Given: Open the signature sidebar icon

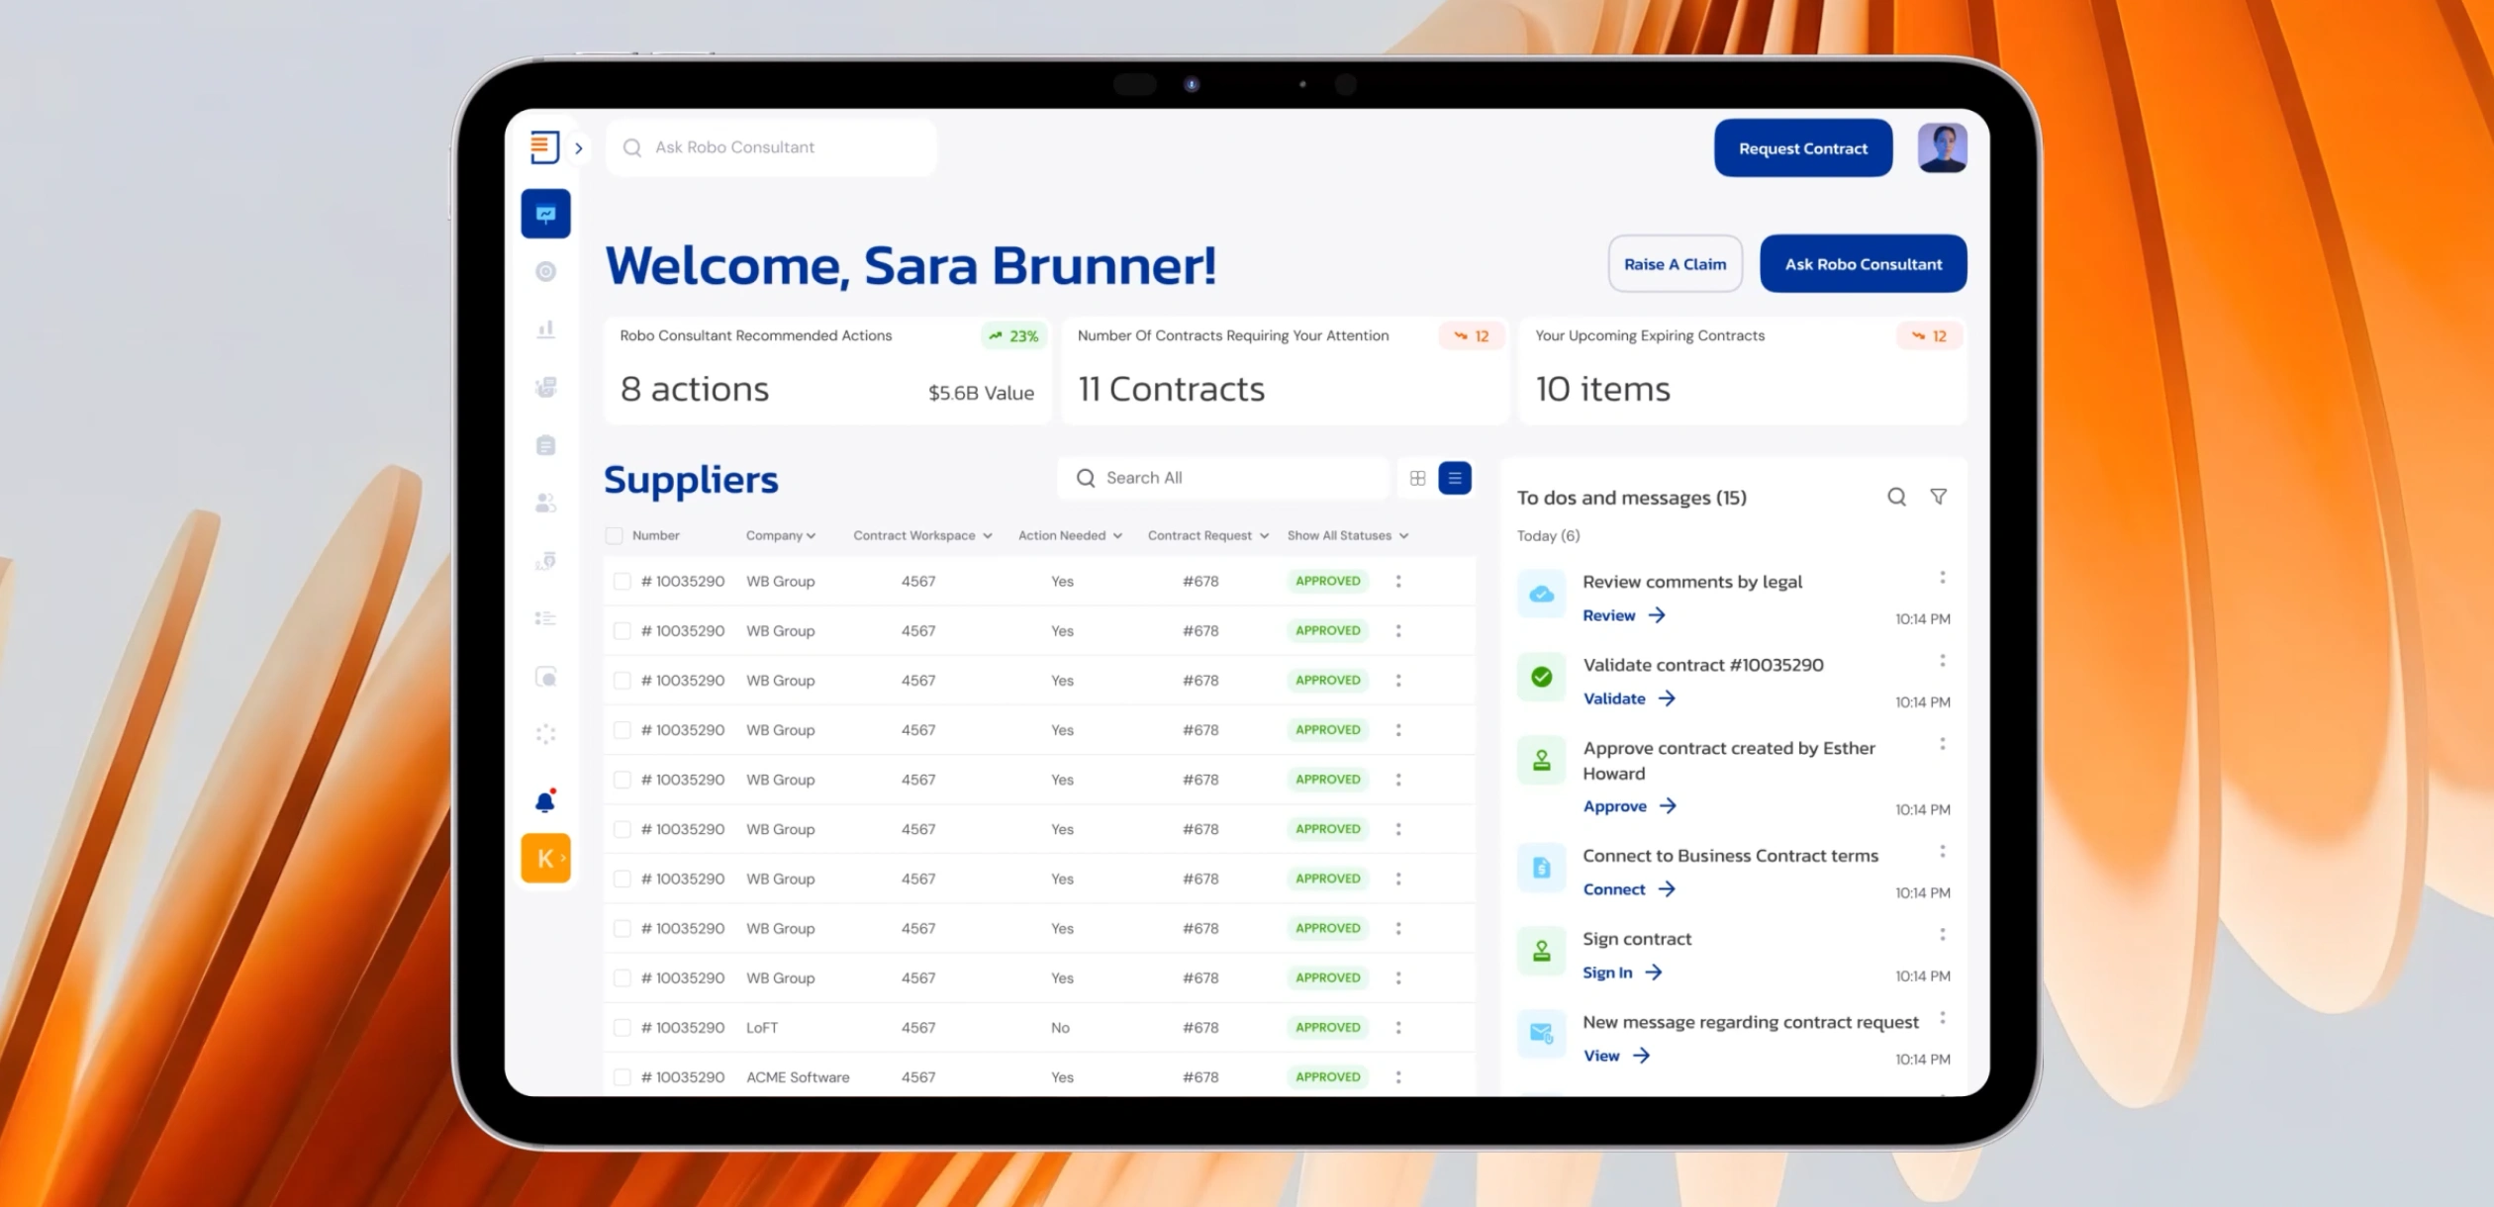Looking at the screenshot, I should tap(545, 561).
